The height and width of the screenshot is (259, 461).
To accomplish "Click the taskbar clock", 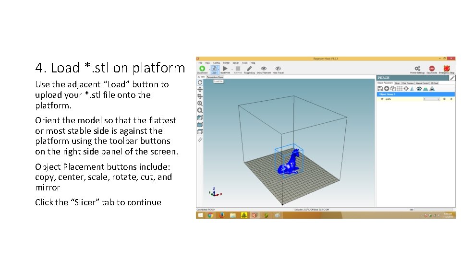I will click(448, 215).
